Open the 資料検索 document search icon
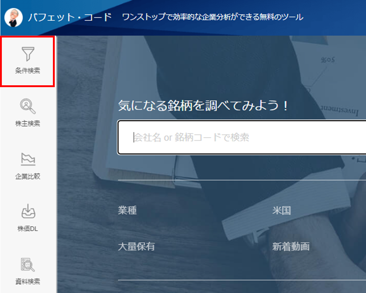 28,265
